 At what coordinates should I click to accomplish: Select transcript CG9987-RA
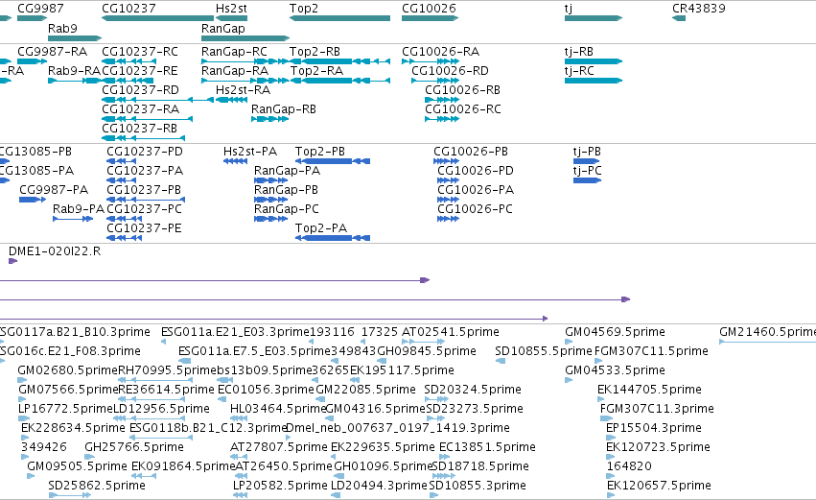(52, 52)
